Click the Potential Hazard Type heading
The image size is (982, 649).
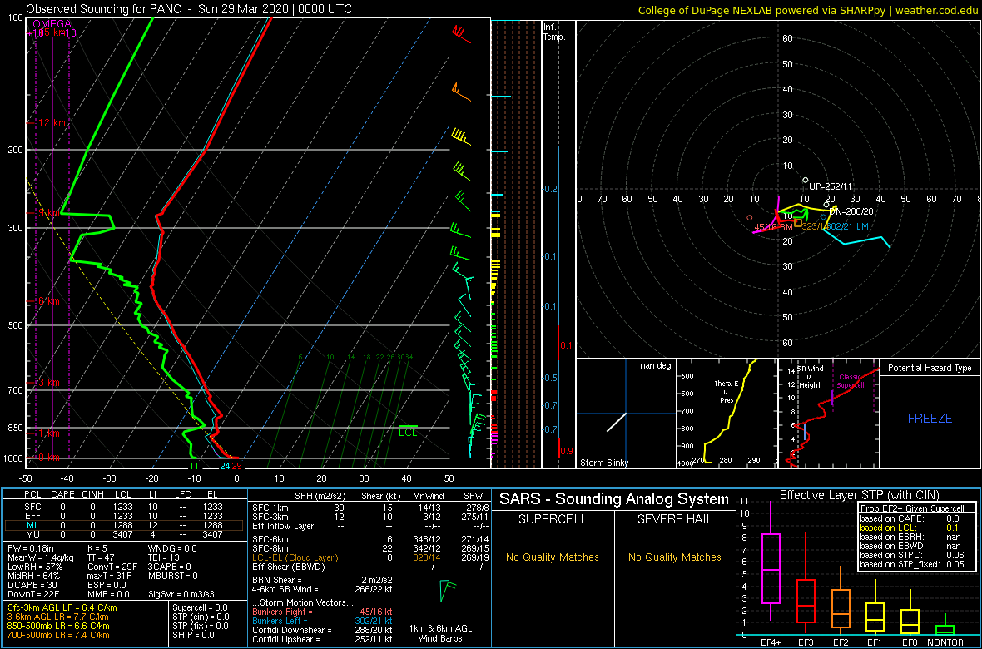click(930, 368)
